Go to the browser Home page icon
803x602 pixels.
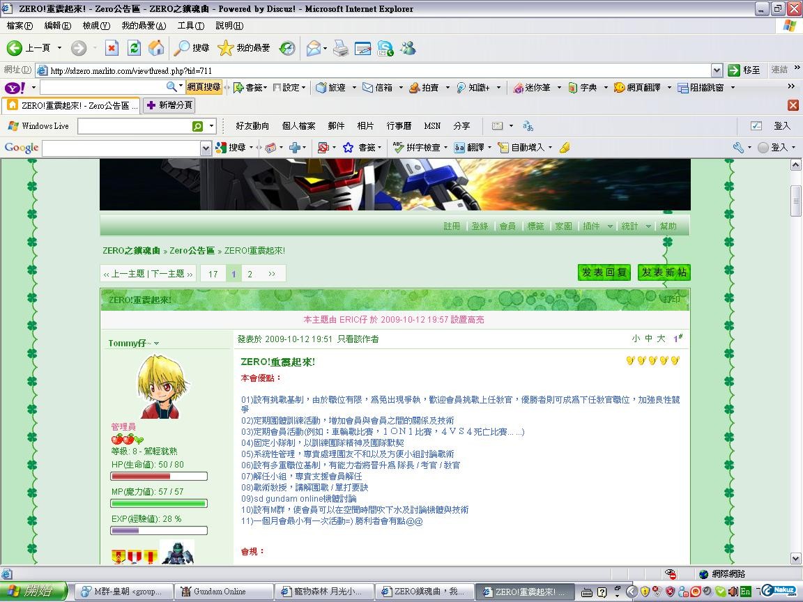pyautogui.click(x=156, y=48)
